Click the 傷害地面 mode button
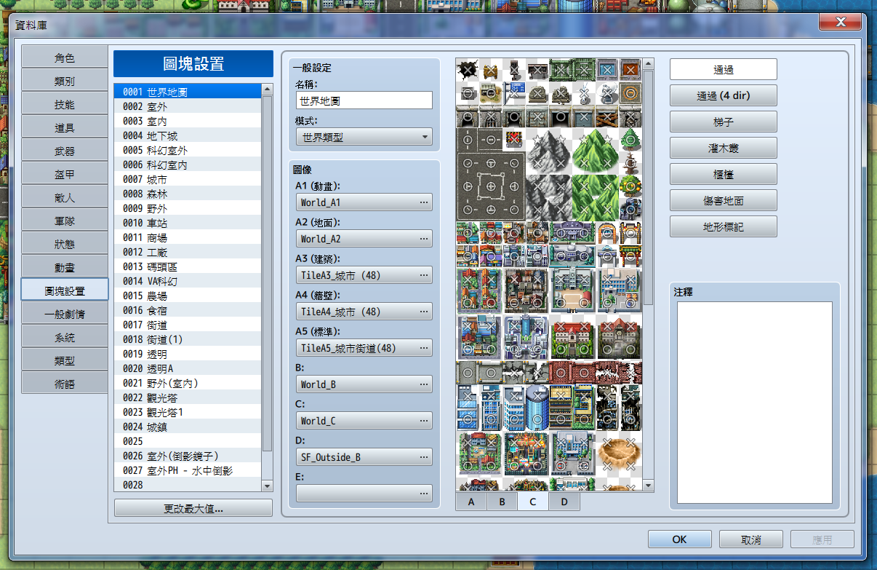 pos(724,200)
